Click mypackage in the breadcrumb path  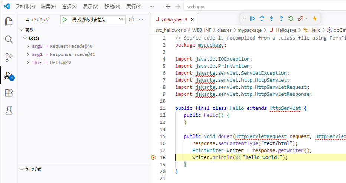click(249, 30)
